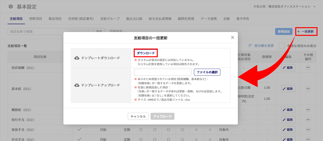Open the ellipsis menu in the 基本給 row

pos(308,88)
